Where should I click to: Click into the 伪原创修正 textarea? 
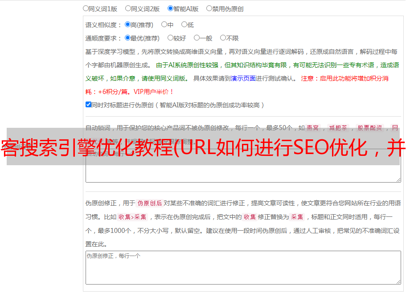point(243,268)
